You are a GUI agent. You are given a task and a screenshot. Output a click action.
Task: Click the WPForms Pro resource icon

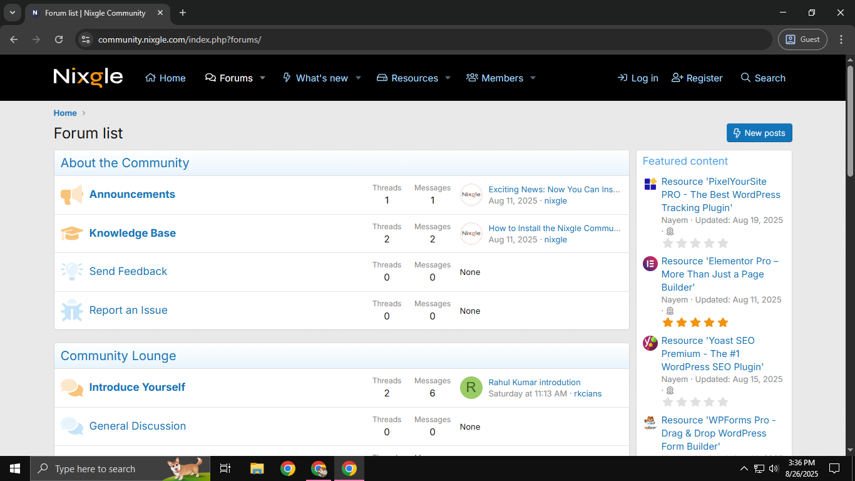(x=650, y=423)
